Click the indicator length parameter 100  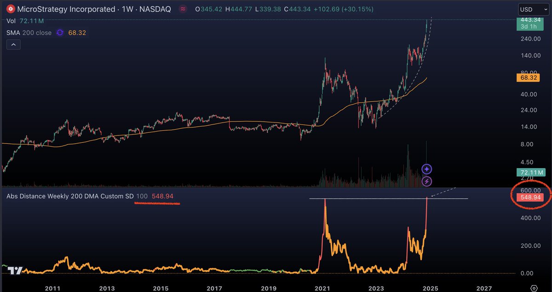(142, 196)
